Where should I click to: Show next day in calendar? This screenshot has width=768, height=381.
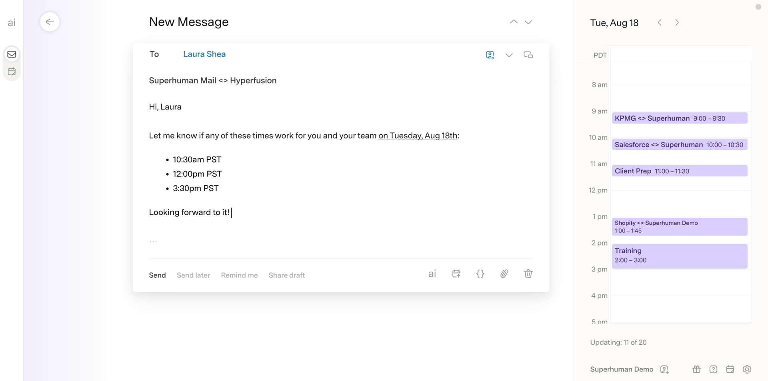(677, 23)
